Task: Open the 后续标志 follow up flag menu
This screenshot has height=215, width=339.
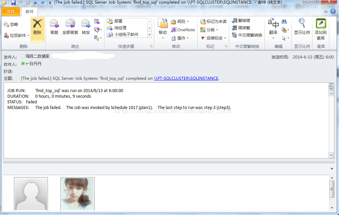Action: [x=213, y=38]
